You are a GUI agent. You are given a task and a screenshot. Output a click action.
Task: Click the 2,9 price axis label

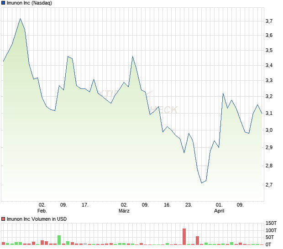click(269, 147)
